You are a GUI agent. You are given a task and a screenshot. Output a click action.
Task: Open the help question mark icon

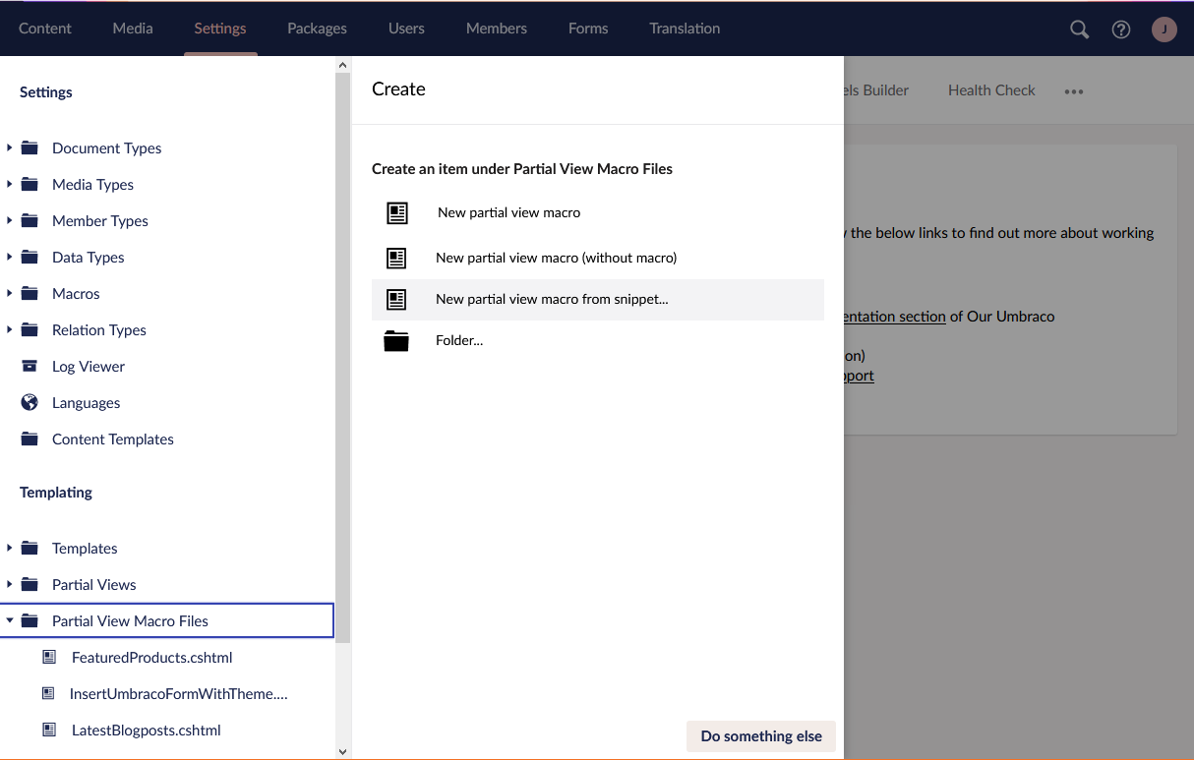click(x=1121, y=29)
